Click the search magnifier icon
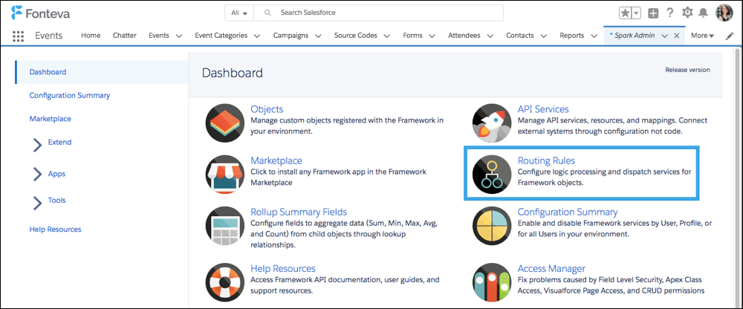 click(267, 13)
